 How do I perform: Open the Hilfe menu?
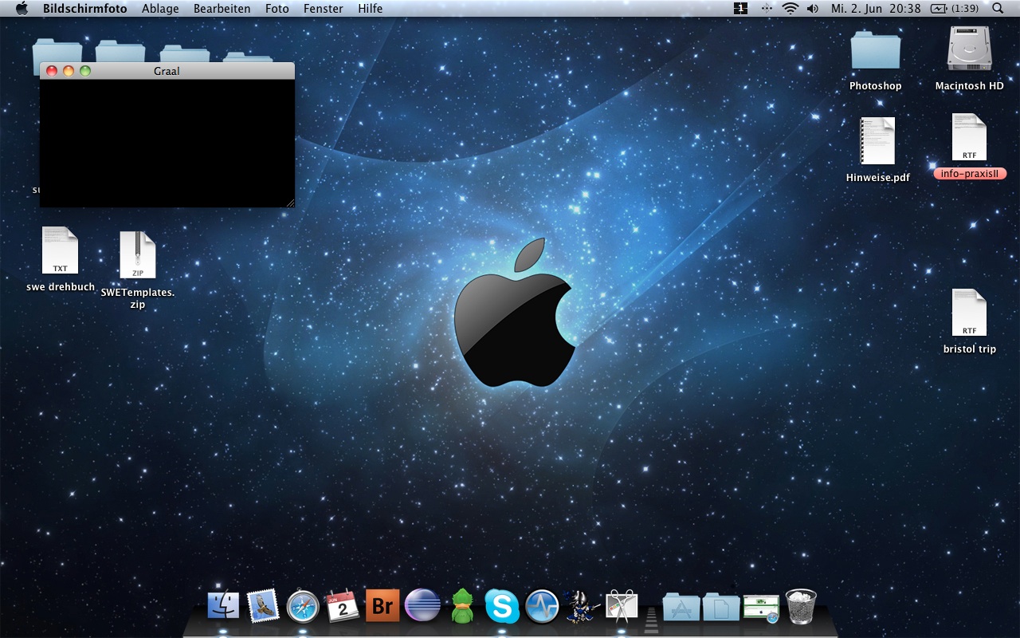click(x=370, y=8)
